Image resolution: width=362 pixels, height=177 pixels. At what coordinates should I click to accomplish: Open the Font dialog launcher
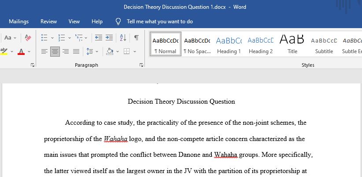(32, 65)
